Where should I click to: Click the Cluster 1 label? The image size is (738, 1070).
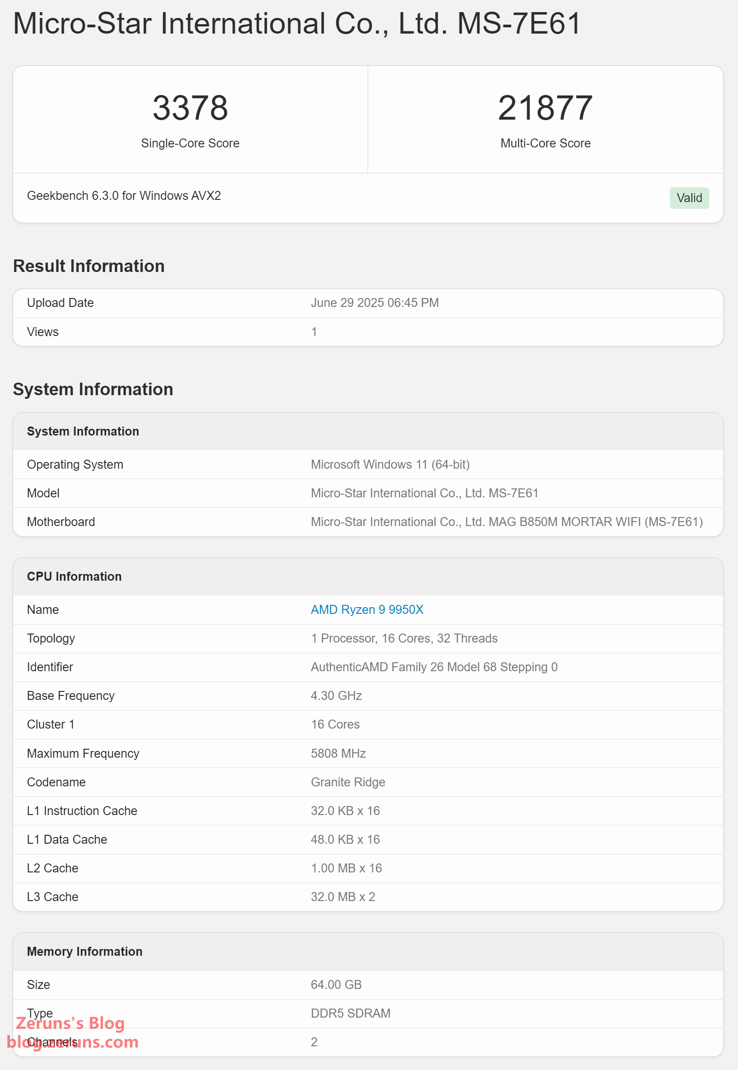pyautogui.click(x=51, y=724)
